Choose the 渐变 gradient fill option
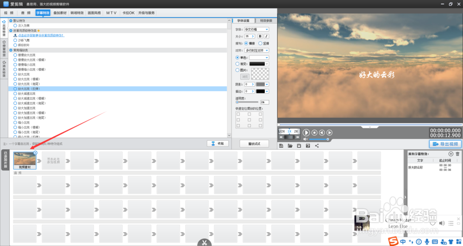Screen dimensions: 463x246 [238, 64]
